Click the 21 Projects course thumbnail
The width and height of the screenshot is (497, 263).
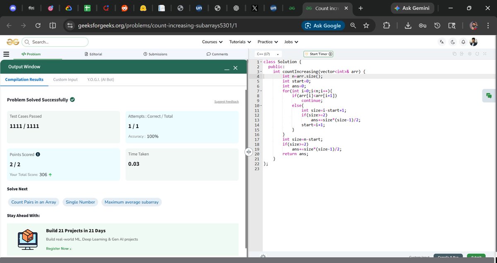28,239
